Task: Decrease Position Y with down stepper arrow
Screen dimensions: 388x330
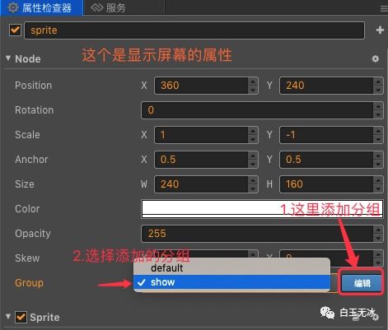Action: [378, 90]
